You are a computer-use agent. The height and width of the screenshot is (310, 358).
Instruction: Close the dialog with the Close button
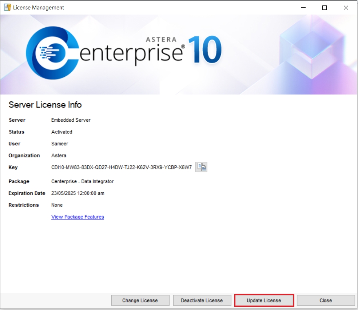[326, 301]
